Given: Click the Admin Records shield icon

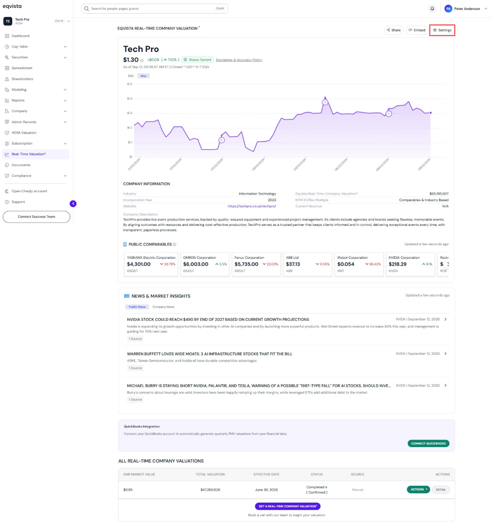Looking at the screenshot, I should 7,122.
